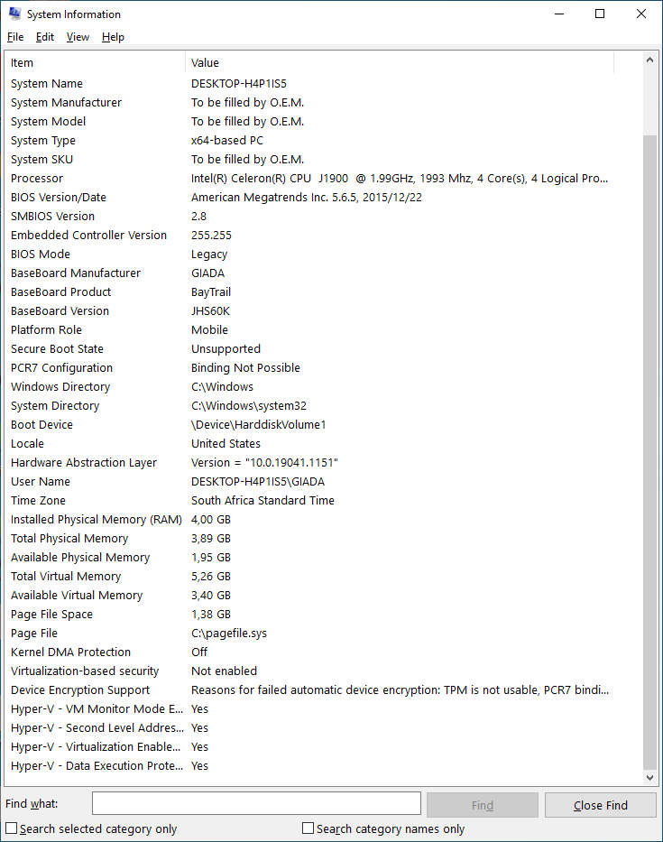Click the Close Find button
This screenshot has height=842, width=663.
600,805
